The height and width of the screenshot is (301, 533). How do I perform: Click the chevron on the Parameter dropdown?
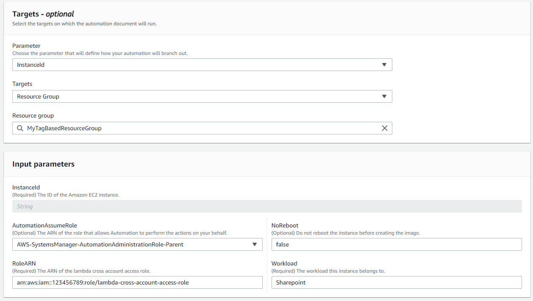[x=384, y=65]
